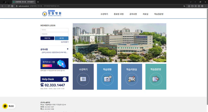Go back using the browser back arrow
Image resolution: width=208 pixels, height=112 pixels.
pos(2,6)
